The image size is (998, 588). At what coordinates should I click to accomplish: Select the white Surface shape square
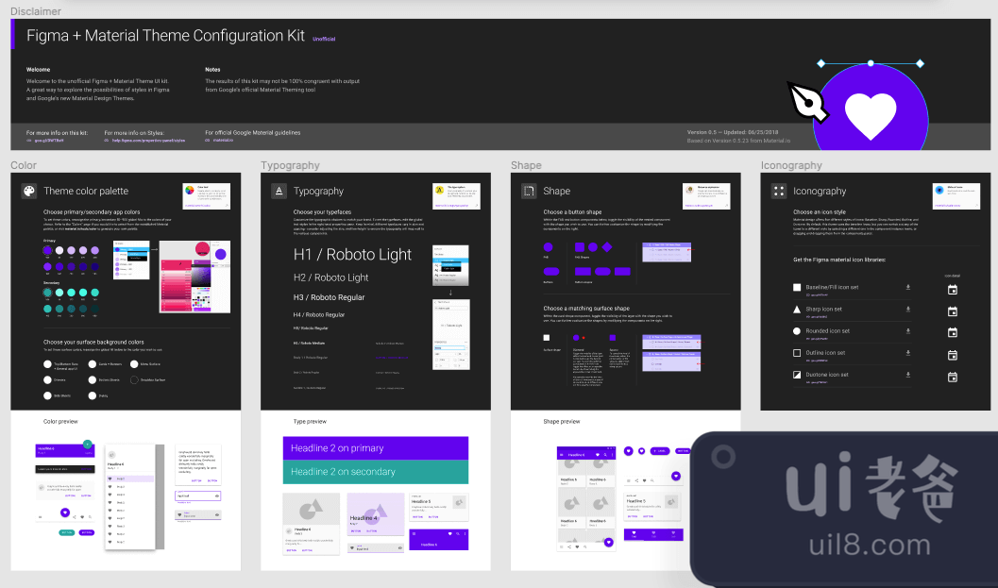546,337
